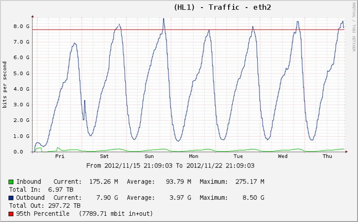Click the 'Mon' x-axis label
This screenshot has height=222, width=358.
(194, 156)
